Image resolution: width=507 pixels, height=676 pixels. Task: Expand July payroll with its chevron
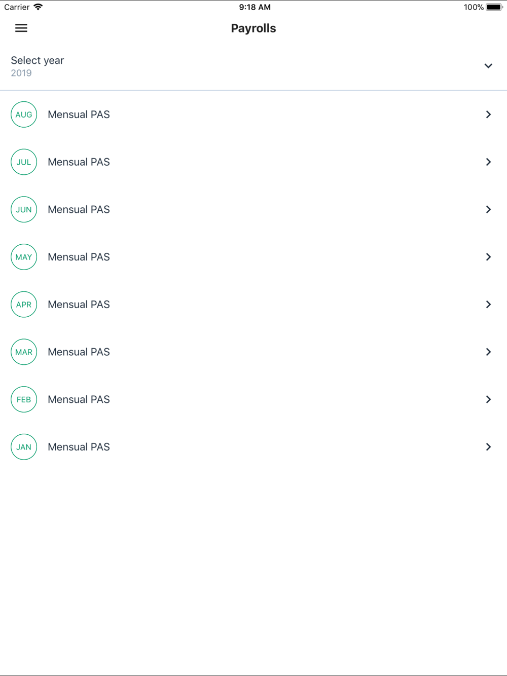(488, 162)
